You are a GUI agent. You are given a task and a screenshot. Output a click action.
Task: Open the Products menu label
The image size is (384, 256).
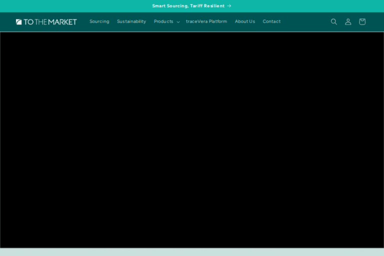click(163, 21)
